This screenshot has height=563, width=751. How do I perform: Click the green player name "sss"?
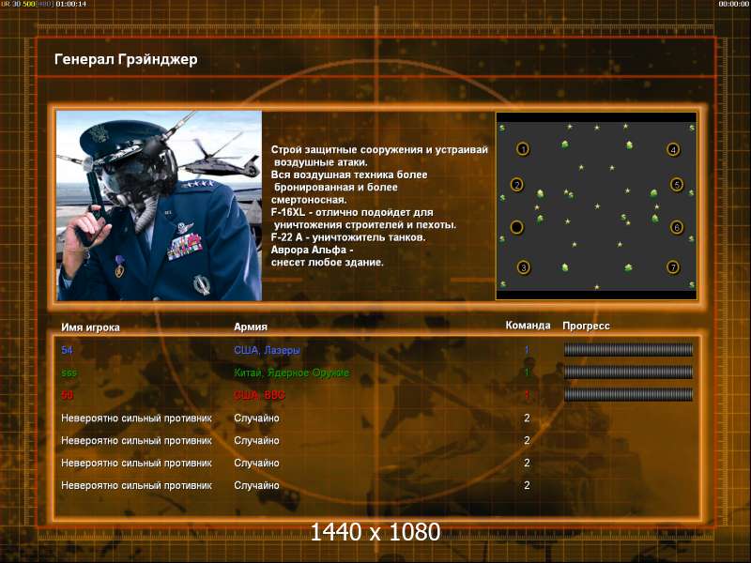[69, 373]
